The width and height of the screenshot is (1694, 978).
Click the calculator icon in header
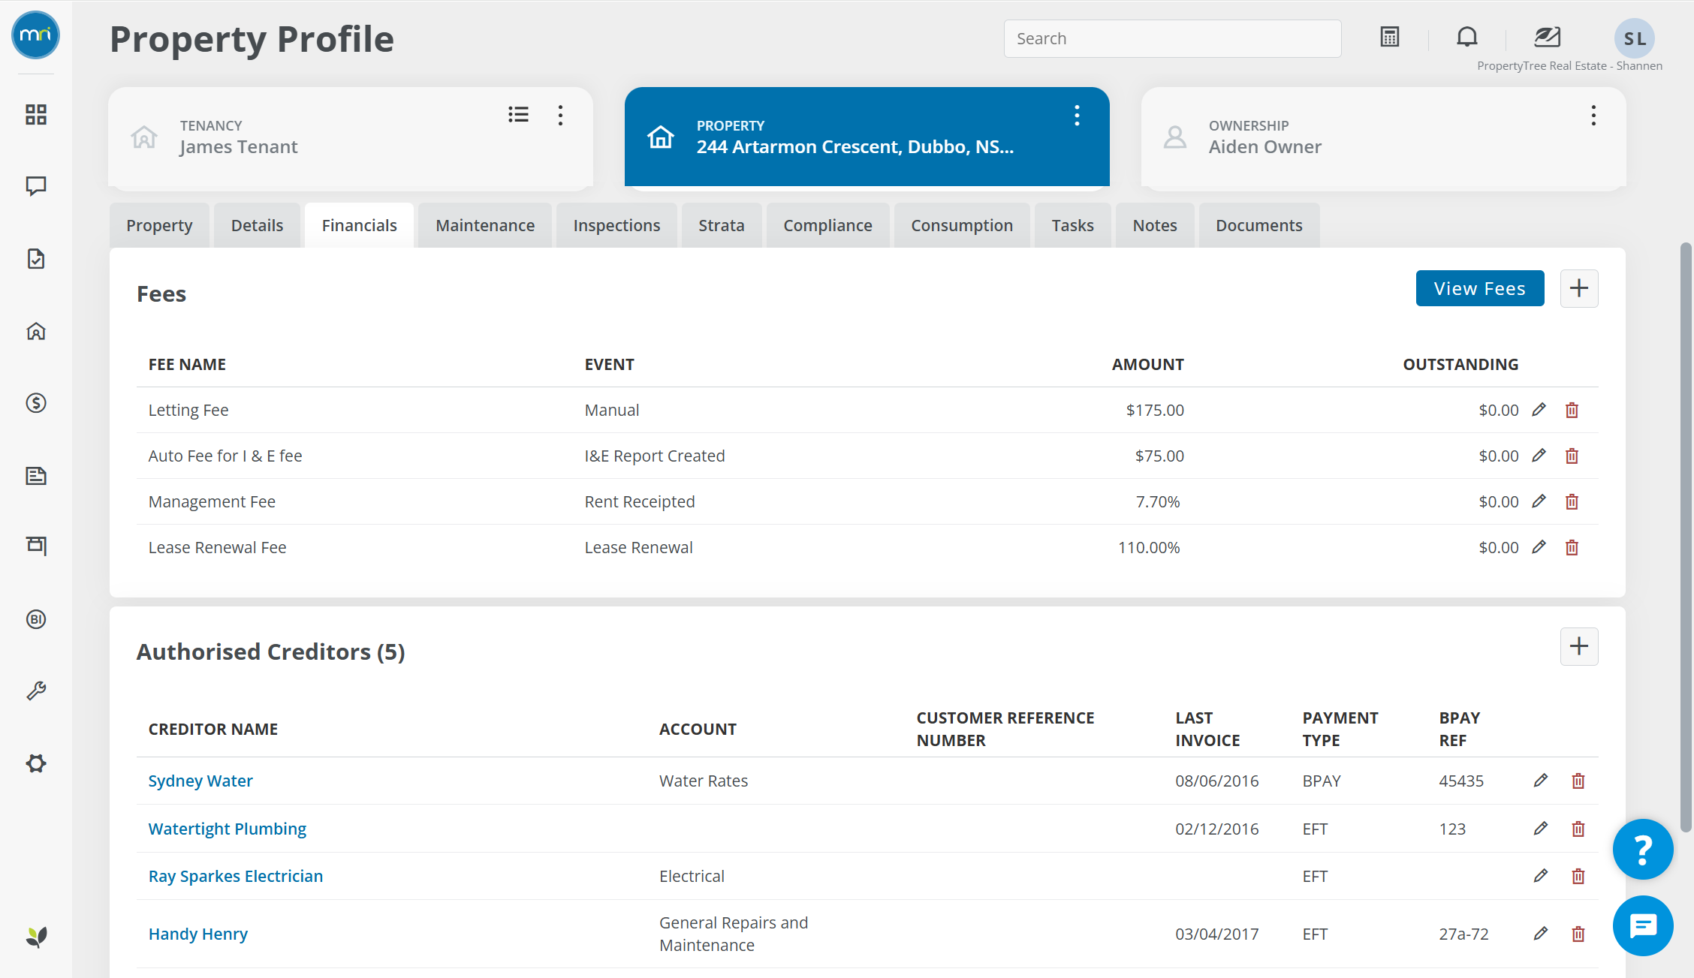click(x=1390, y=37)
